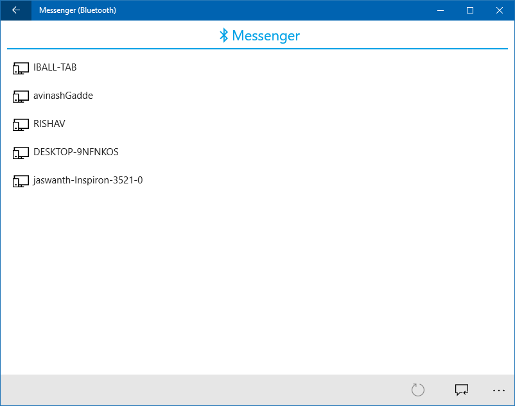Click the device icon beside avinashGadde
Screen dimensions: 515x406
pos(21,96)
